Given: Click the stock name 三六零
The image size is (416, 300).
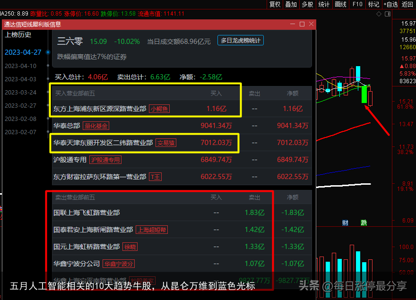Looking at the screenshot, I should point(70,42).
